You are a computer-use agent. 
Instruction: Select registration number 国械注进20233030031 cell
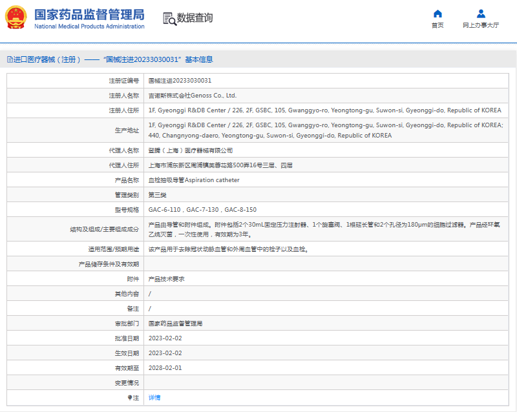180,81
